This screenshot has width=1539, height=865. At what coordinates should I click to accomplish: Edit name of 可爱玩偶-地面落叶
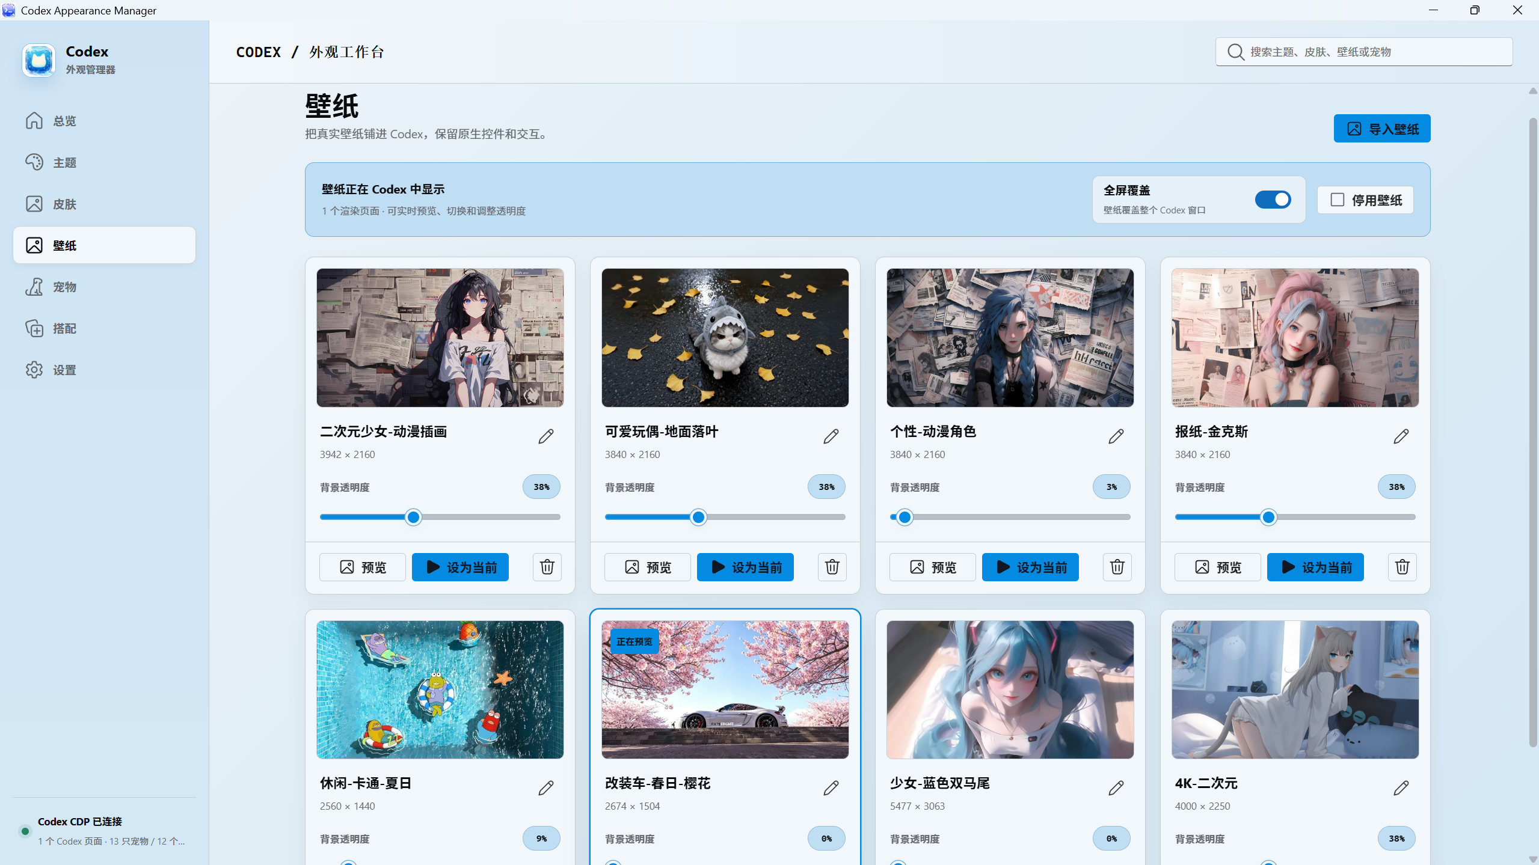coord(831,436)
